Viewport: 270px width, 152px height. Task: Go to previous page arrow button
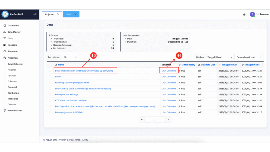[x=142, y=120]
